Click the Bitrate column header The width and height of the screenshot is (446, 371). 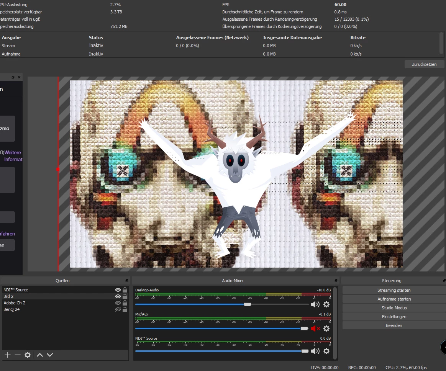coord(358,38)
